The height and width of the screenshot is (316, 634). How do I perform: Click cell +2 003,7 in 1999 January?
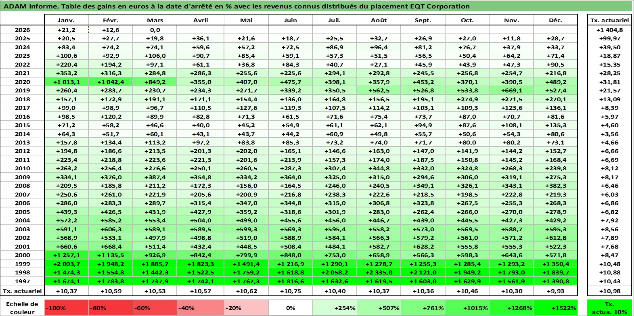66,264
